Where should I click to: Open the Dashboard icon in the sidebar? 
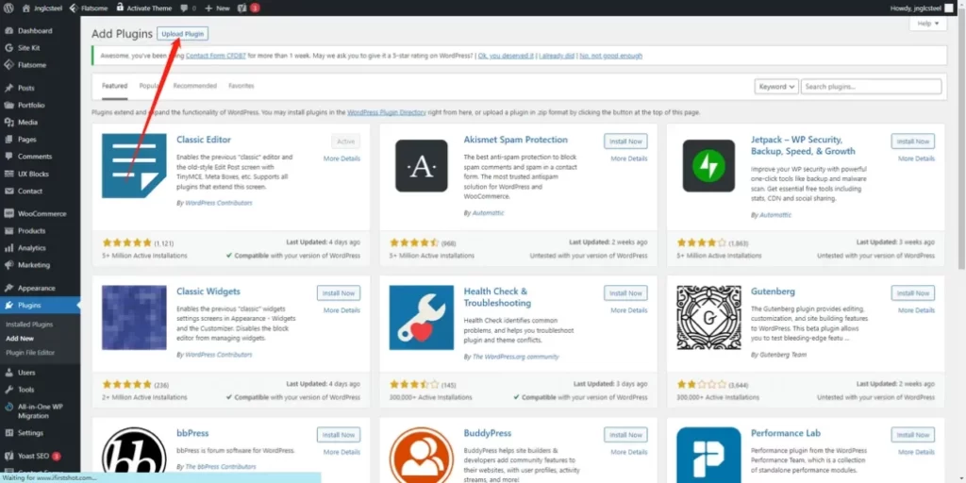[x=8, y=31]
